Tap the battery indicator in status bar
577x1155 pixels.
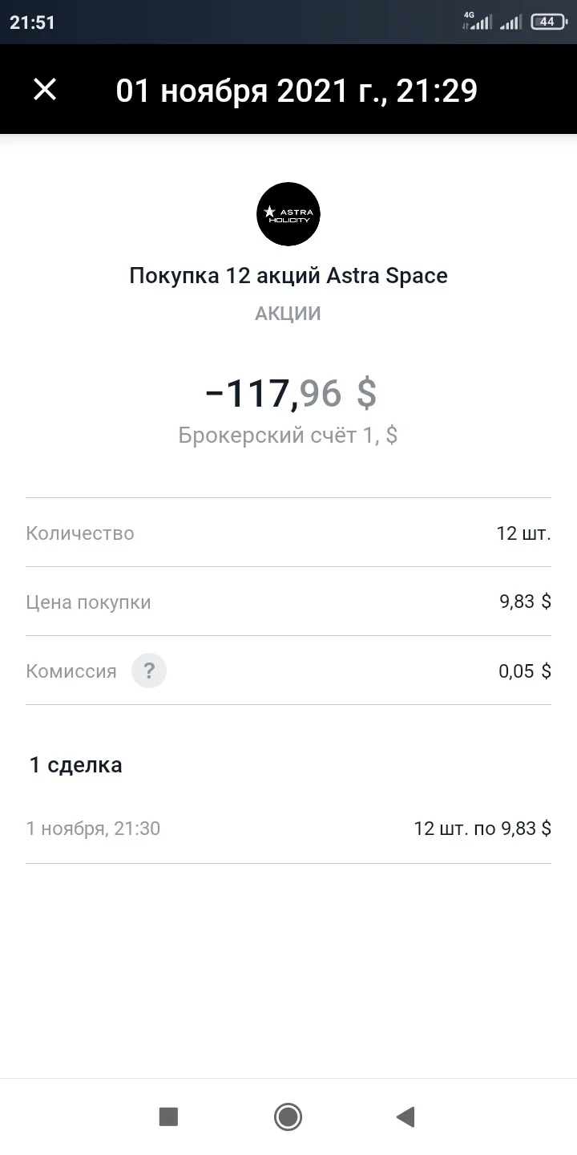coord(548,22)
